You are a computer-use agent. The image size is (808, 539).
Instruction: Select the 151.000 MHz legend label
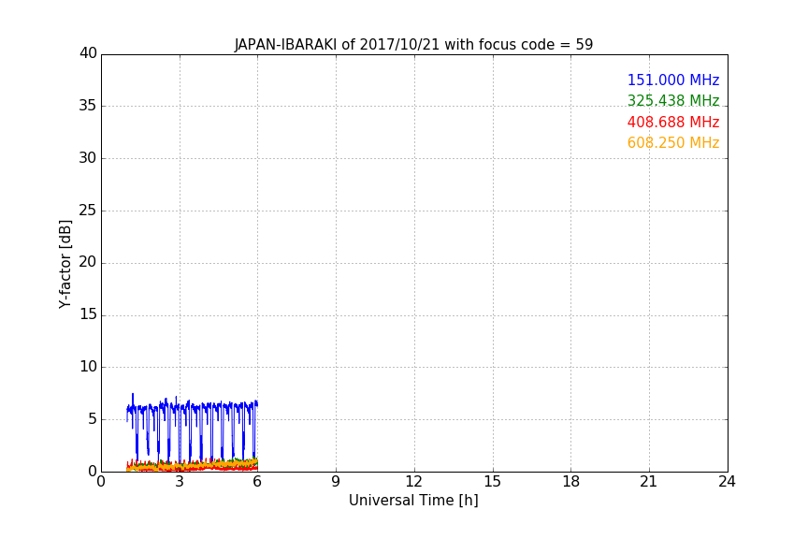[673, 80]
